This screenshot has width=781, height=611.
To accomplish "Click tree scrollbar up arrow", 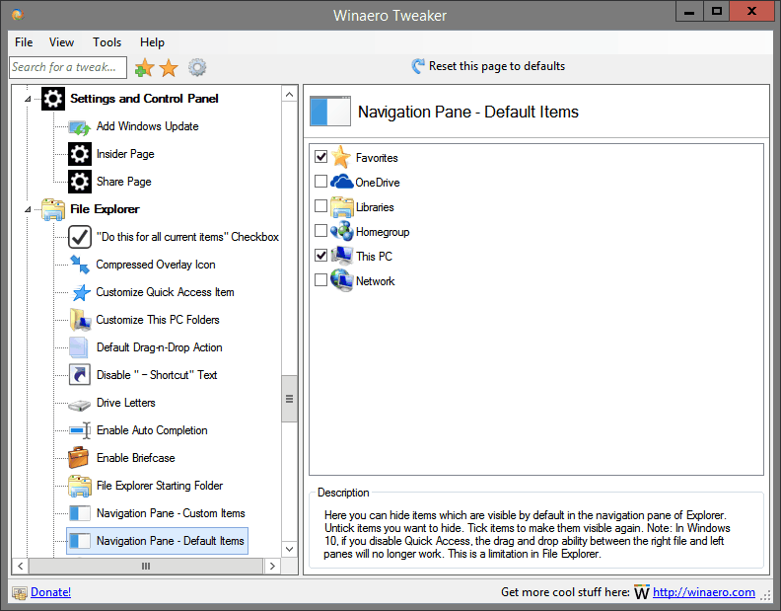I will pos(289,95).
